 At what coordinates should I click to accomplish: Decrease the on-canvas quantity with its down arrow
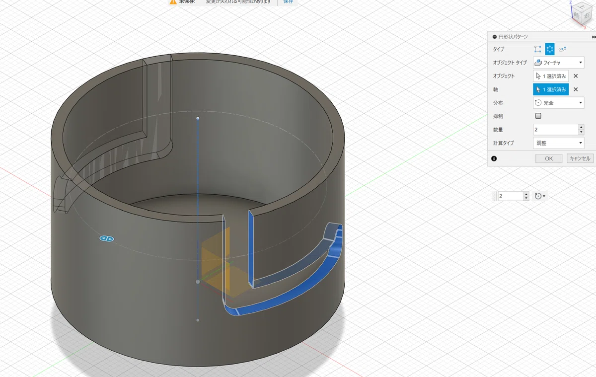click(x=526, y=198)
